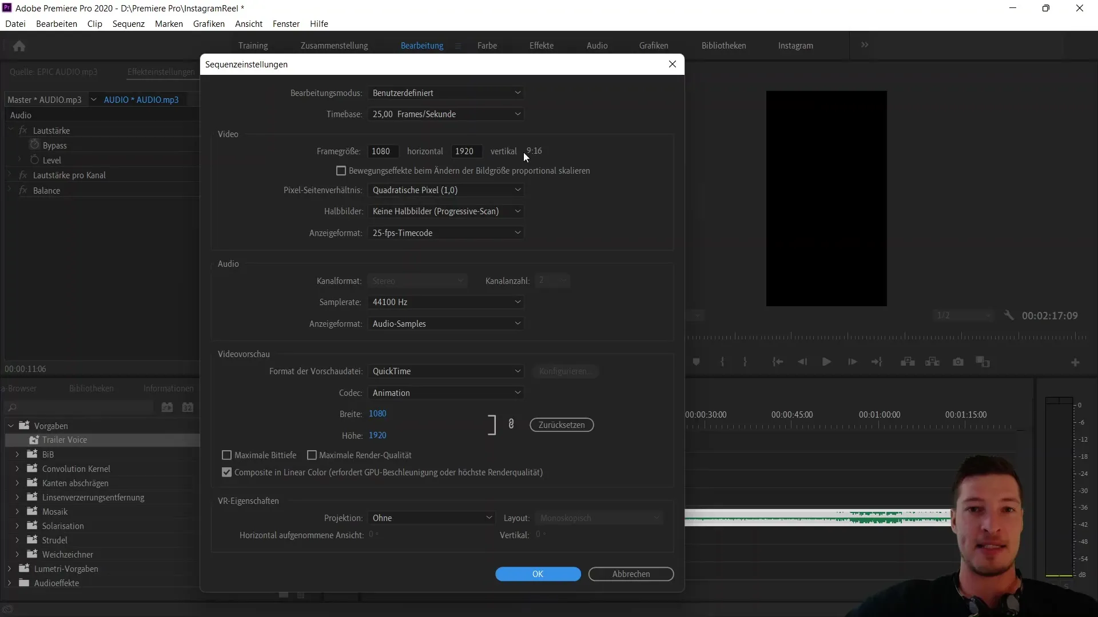Open the Sequenz menu
The width and height of the screenshot is (1098, 617).
pyautogui.click(x=128, y=24)
